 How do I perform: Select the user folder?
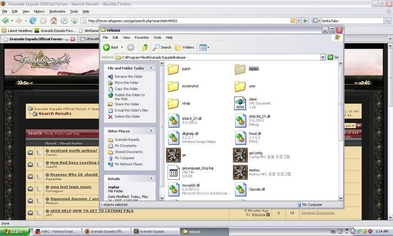[x=245, y=86]
